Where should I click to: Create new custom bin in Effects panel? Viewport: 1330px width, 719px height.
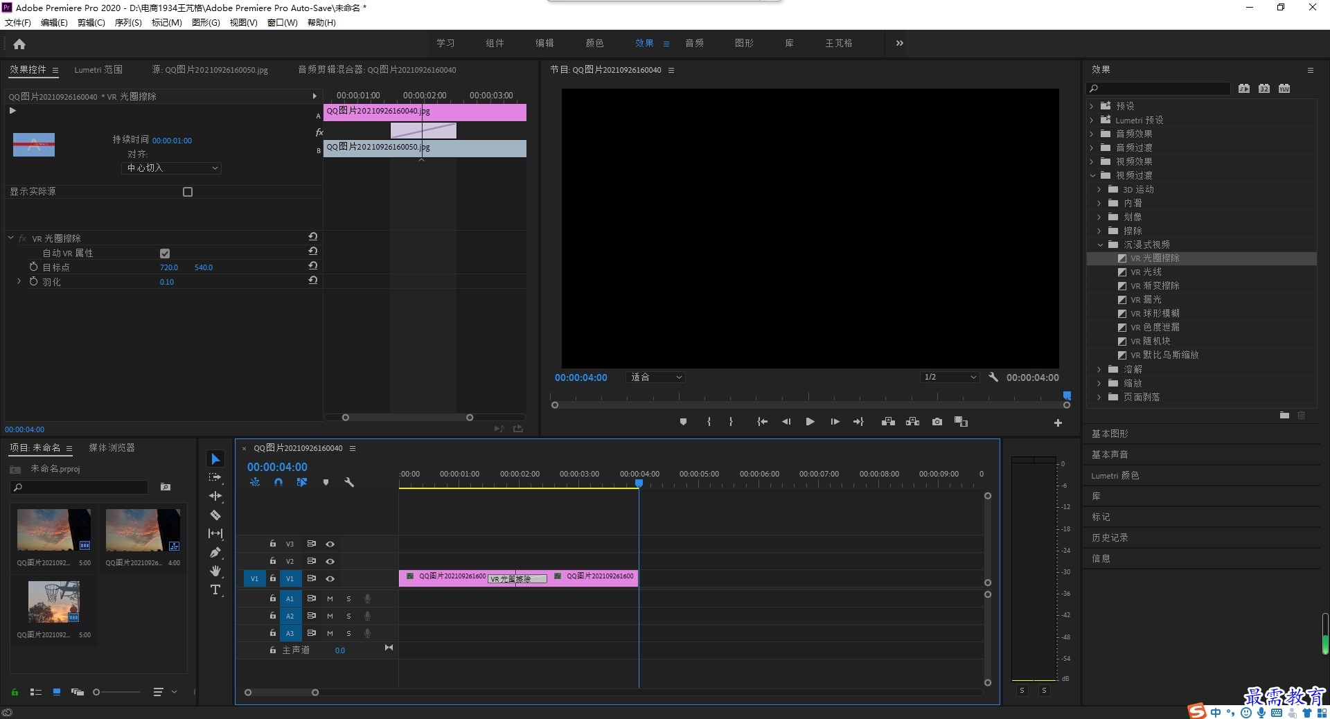coord(1284,415)
